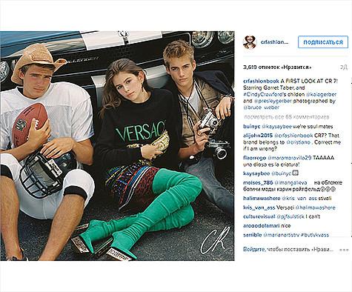Open commenter kris_van_ass's profile

pos(259,208)
